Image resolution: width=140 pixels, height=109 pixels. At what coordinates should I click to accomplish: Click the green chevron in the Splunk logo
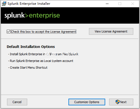coord(27,15)
